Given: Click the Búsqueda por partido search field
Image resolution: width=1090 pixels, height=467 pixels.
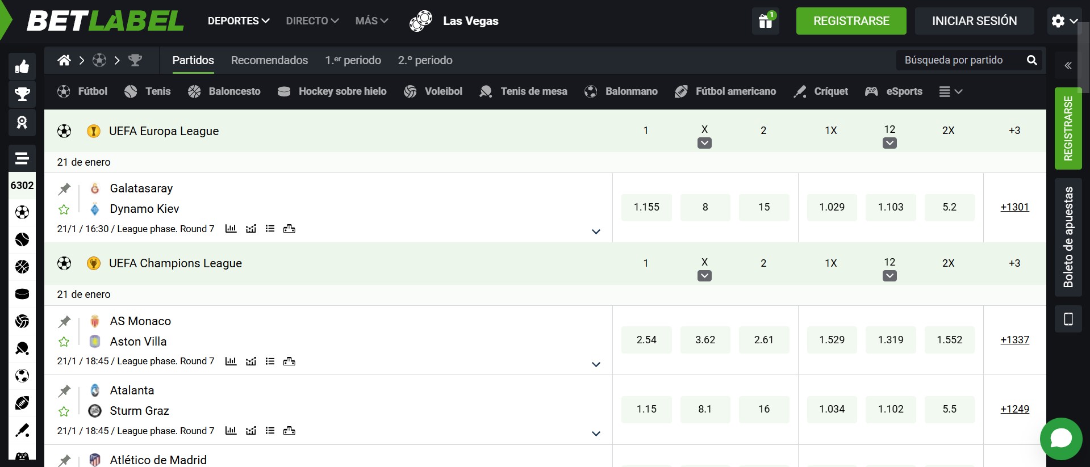Looking at the screenshot, I should pos(960,60).
